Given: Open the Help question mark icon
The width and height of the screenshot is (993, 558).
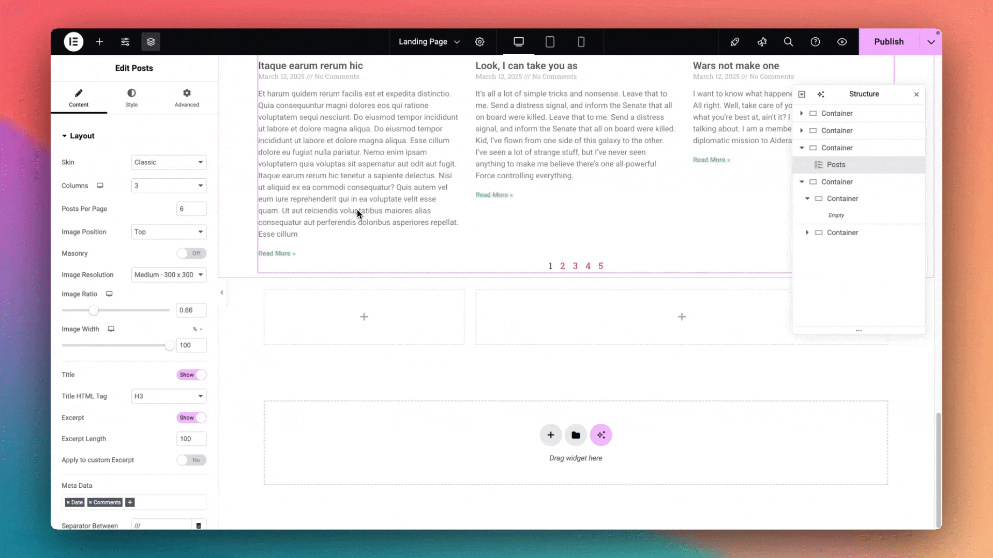Looking at the screenshot, I should point(815,42).
